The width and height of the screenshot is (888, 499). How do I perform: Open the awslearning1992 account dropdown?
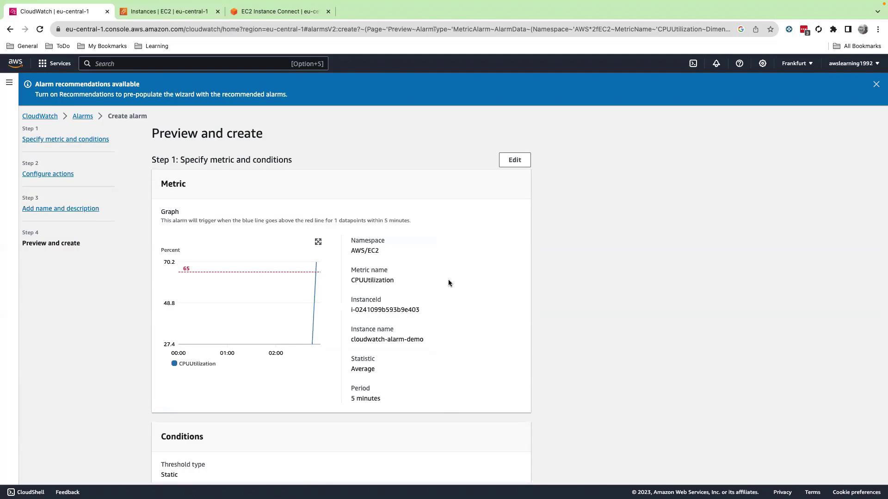click(854, 63)
